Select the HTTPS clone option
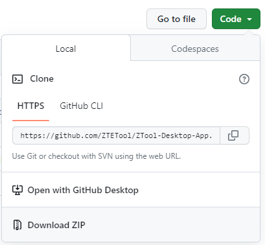265x245 pixels. tap(30, 106)
